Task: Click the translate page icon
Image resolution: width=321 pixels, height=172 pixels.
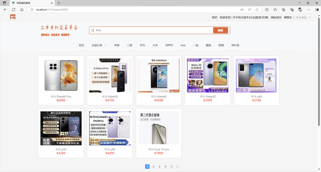Action: click(x=242, y=10)
